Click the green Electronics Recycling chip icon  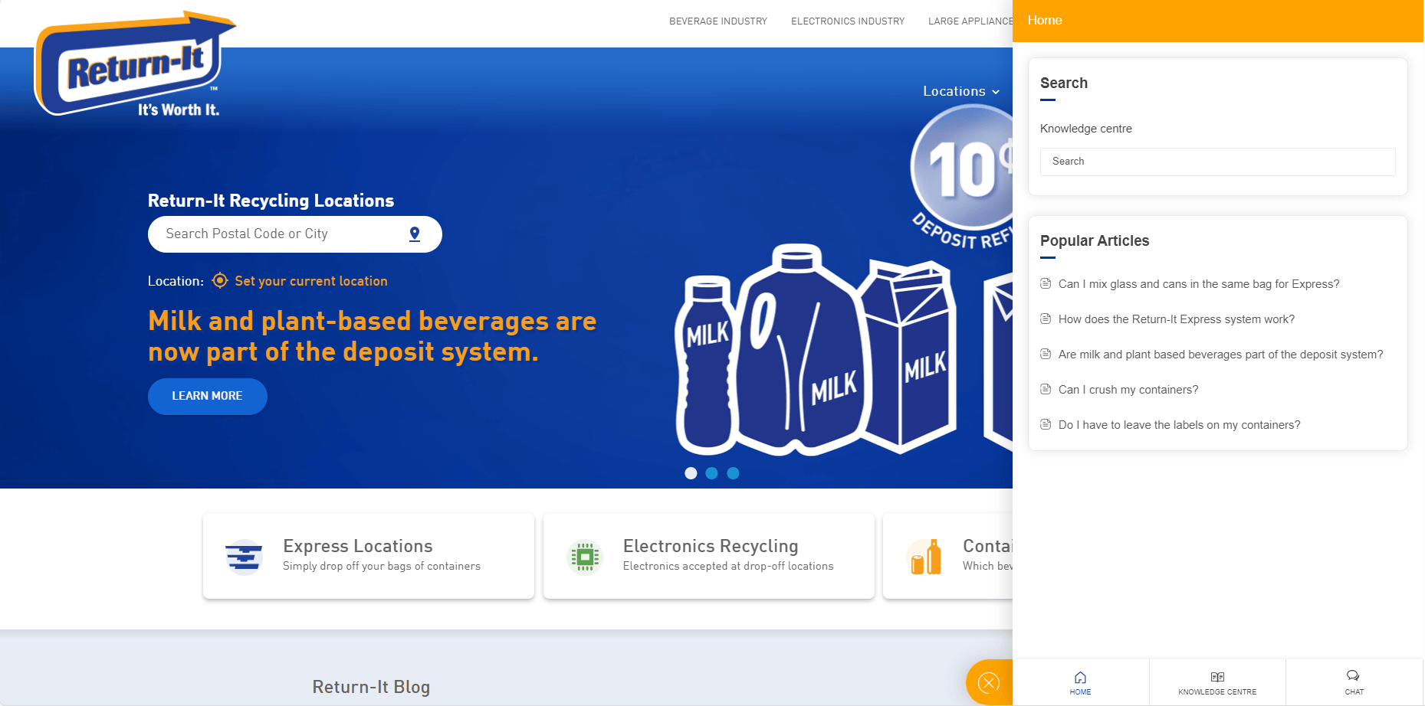click(584, 556)
